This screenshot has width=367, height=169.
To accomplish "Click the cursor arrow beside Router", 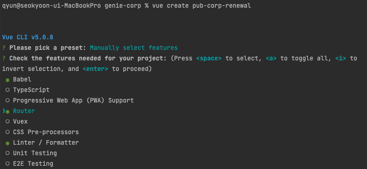I will click(x=4, y=111).
